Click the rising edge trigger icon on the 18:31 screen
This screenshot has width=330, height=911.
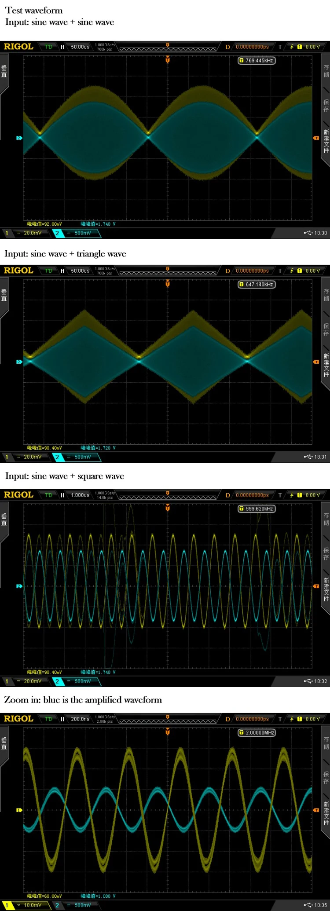(x=291, y=271)
